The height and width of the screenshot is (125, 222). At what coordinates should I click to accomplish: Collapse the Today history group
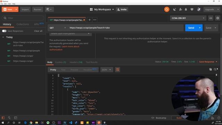[3, 37]
